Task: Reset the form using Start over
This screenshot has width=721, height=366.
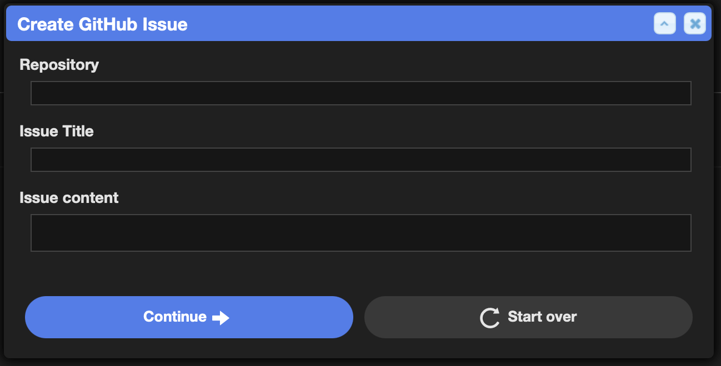Action: (528, 317)
